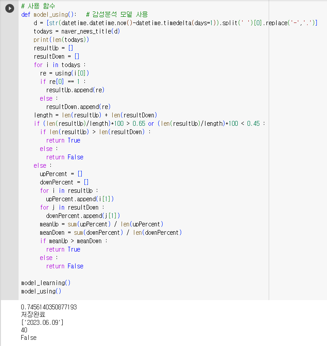Click the 'downPercent = []' line
The width and height of the screenshot is (327, 346).
click(64, 182)
